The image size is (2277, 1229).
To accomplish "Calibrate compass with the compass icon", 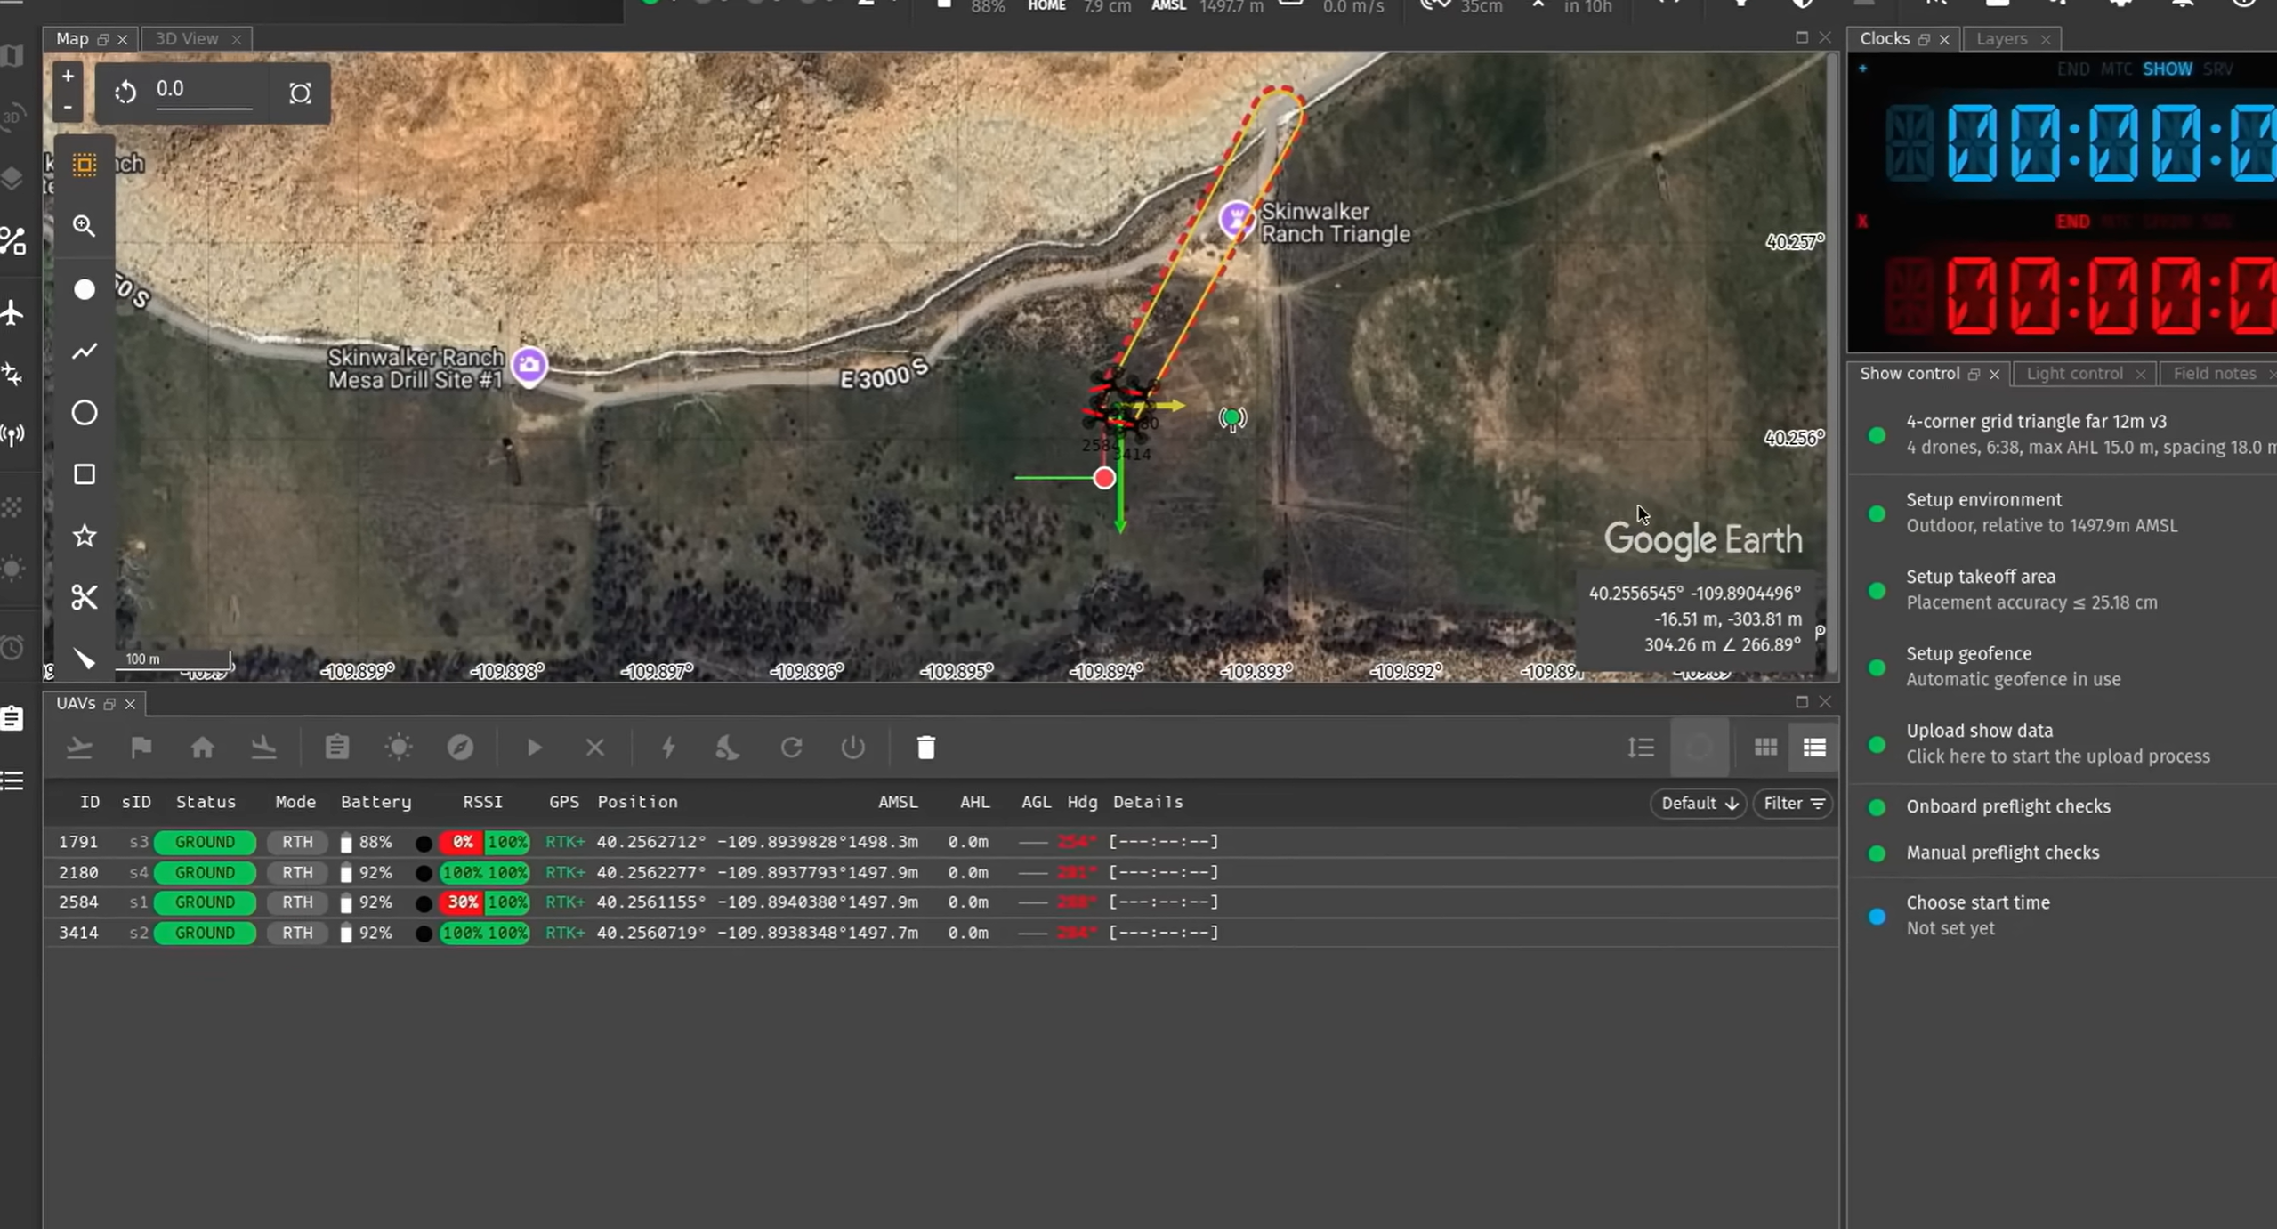I will click(460, 748).
